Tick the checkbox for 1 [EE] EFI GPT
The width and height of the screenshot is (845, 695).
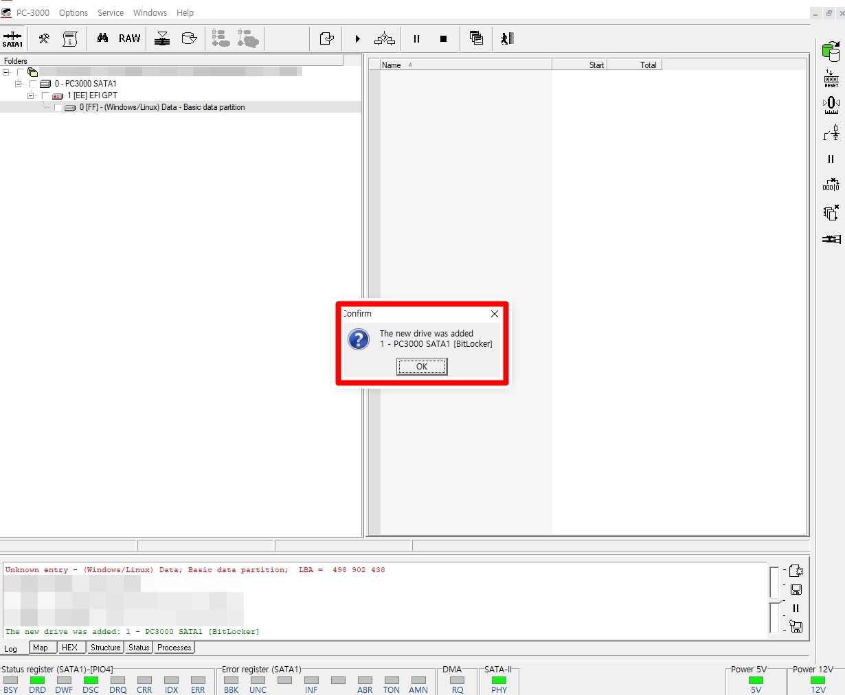point(45,95)
